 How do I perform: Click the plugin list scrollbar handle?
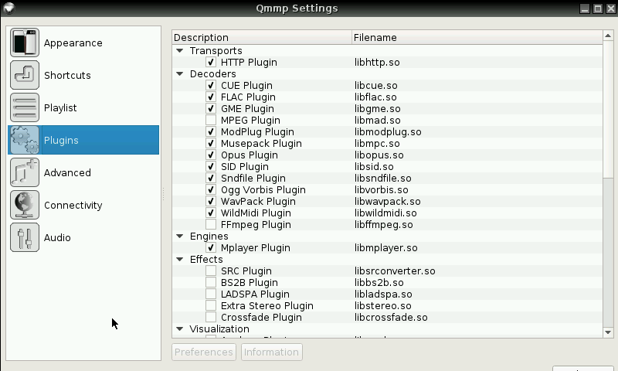point(608,109)
